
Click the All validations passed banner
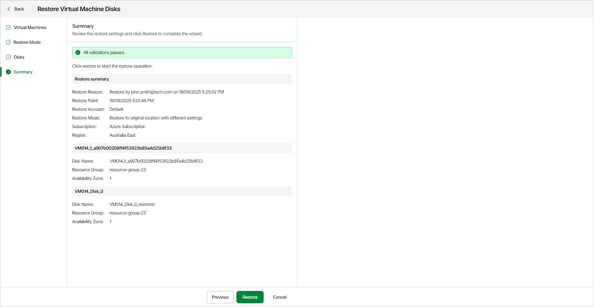tap(182, 52)
